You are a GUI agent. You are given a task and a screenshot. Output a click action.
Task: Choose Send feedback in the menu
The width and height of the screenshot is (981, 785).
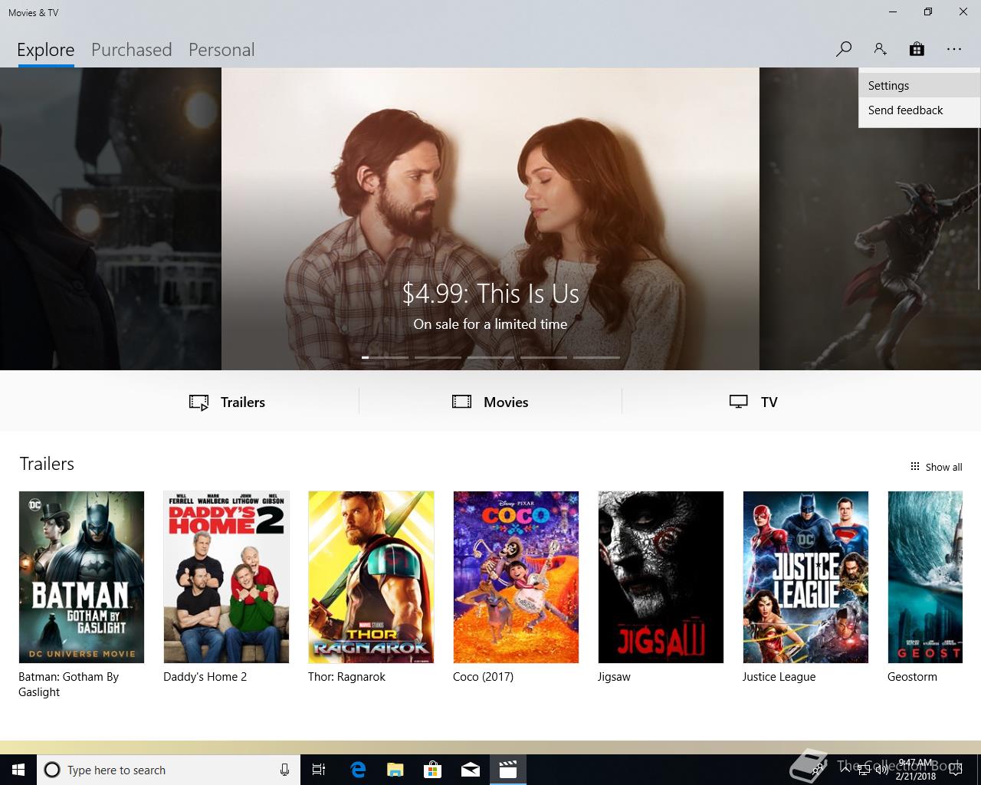pos(920,110)
